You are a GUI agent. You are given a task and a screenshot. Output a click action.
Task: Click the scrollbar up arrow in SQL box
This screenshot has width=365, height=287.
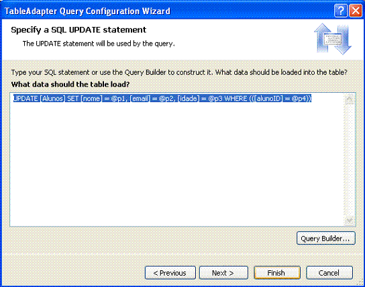click(x=349, y=99)
